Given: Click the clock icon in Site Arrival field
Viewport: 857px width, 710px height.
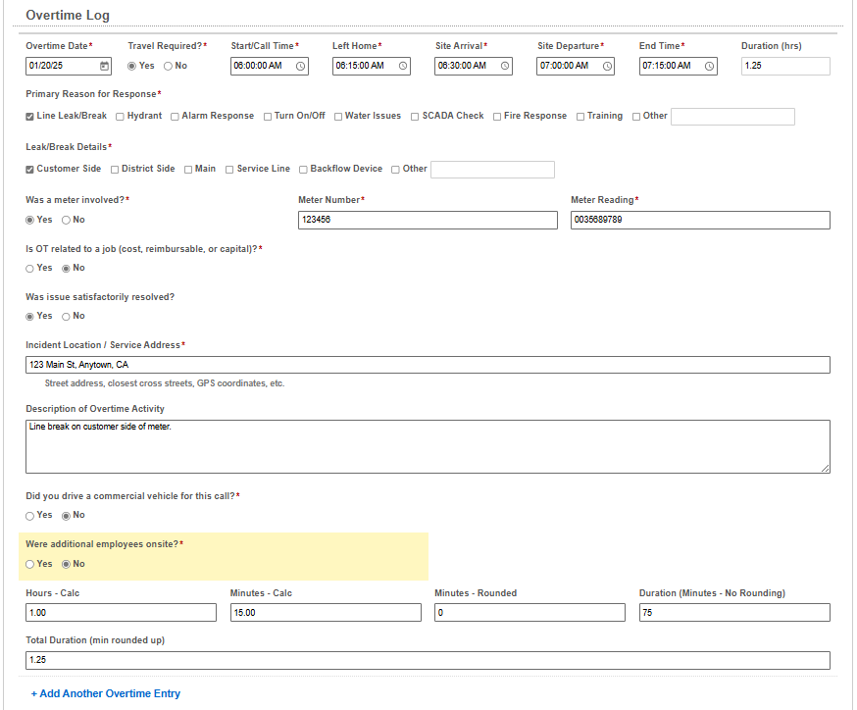Looking at the screenshot, I should tap(505, 67).
